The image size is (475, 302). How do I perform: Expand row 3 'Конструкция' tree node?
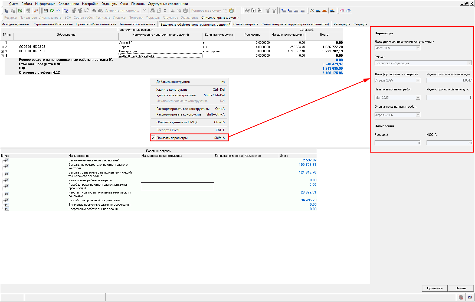point(2,51)
